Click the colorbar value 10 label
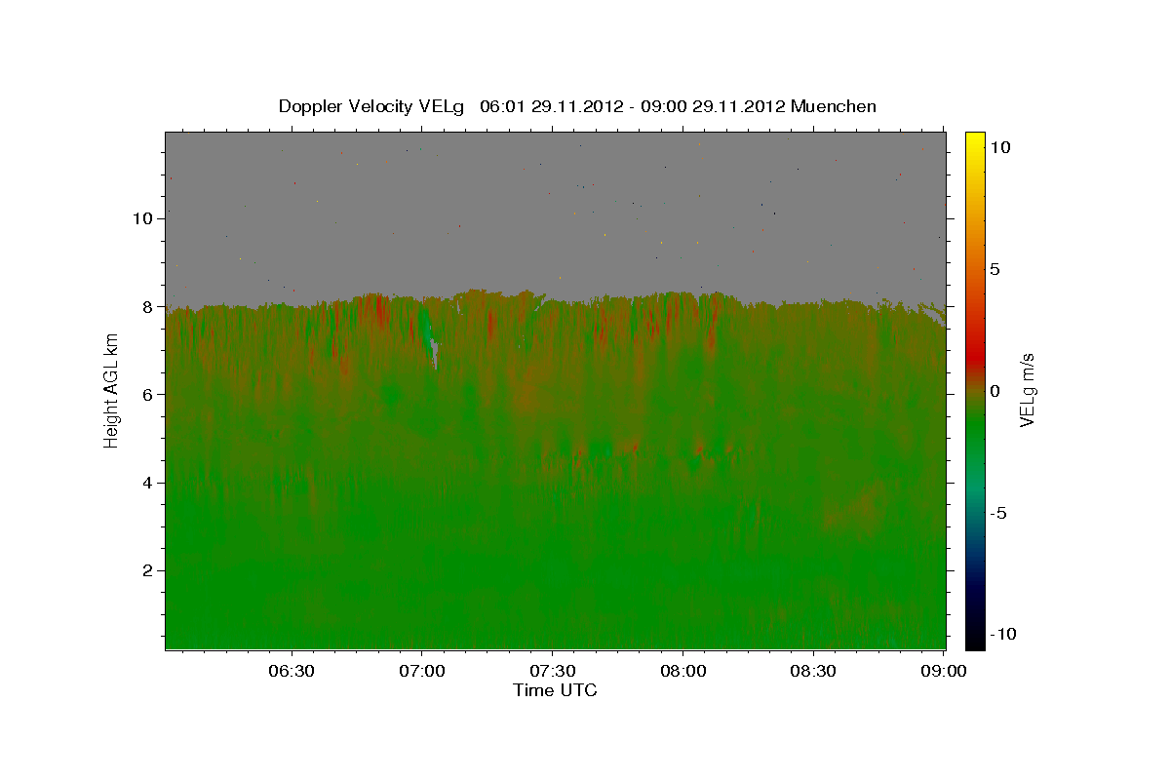 (999, 147)
